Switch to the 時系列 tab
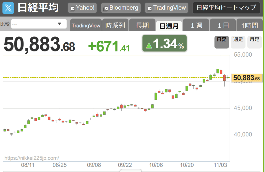The width and height of the screenshot is (265, 172). [115, 25]
